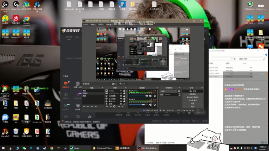Mute the 桌面音频 speaker icon
The width and height of the screenshot is (269, 151).
click(x=150, y=105)
